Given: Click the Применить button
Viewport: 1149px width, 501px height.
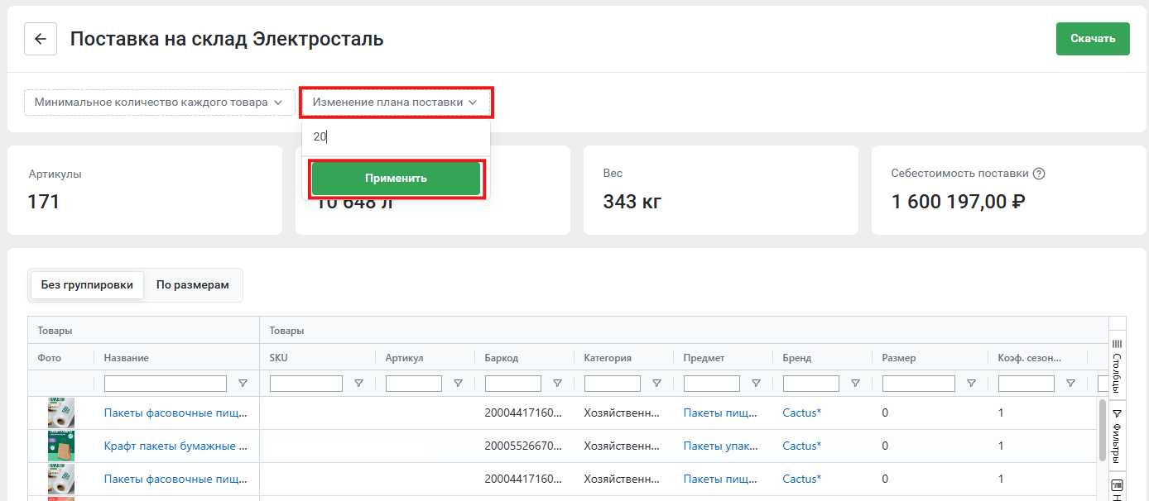Looking at the screenshot, I should coord(396,179).
